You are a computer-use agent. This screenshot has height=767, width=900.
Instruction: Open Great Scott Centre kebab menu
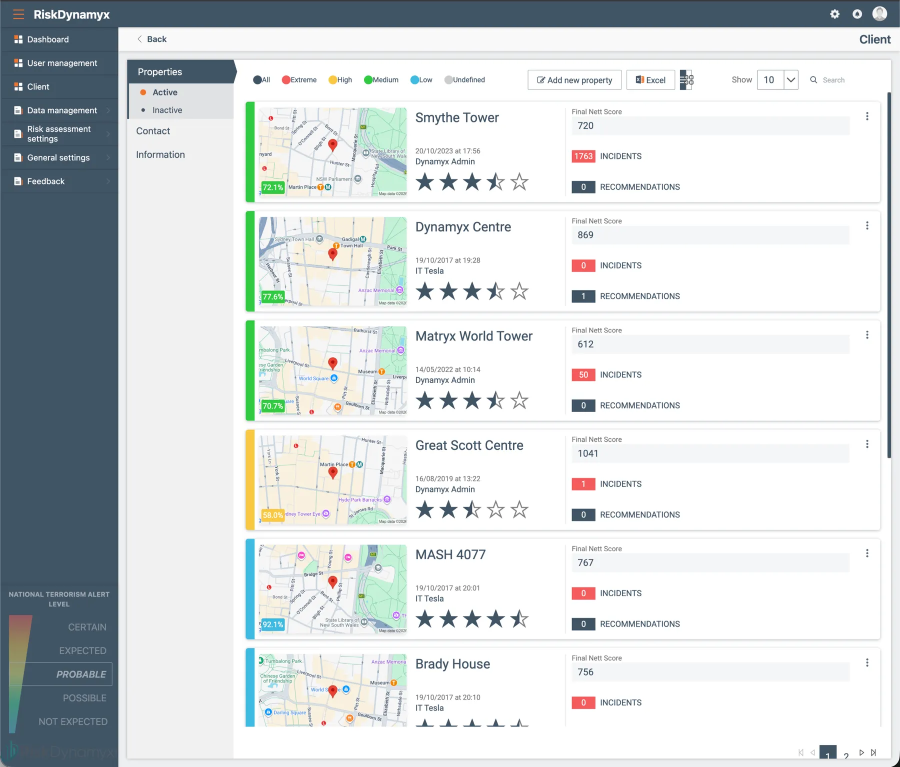[867, 444]
